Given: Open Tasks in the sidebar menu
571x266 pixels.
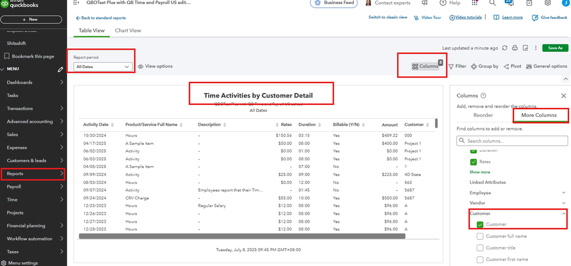Looking at the screenshot, I should tap(13, 96).
